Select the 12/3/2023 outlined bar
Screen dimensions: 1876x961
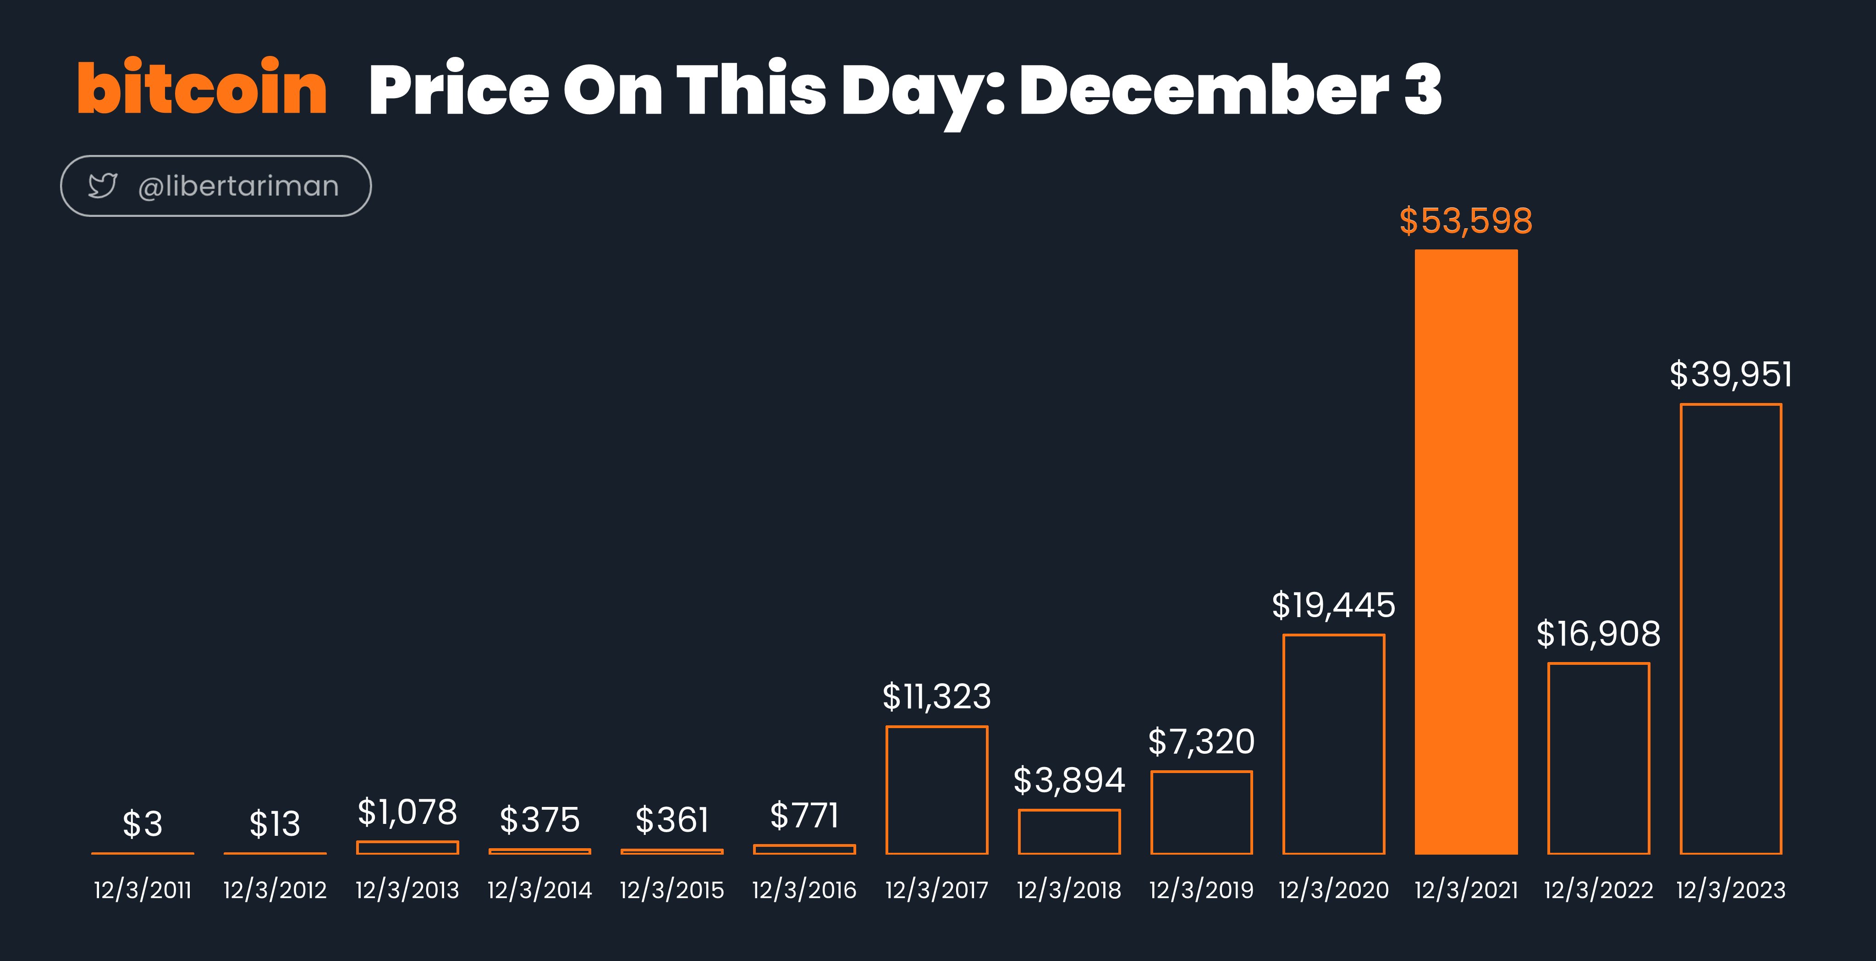point(1730,629)
